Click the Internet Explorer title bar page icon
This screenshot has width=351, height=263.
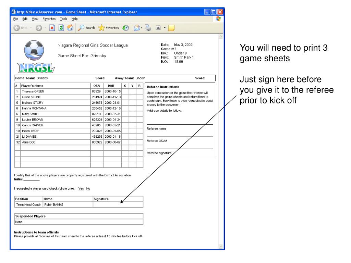tap(14, 12)
